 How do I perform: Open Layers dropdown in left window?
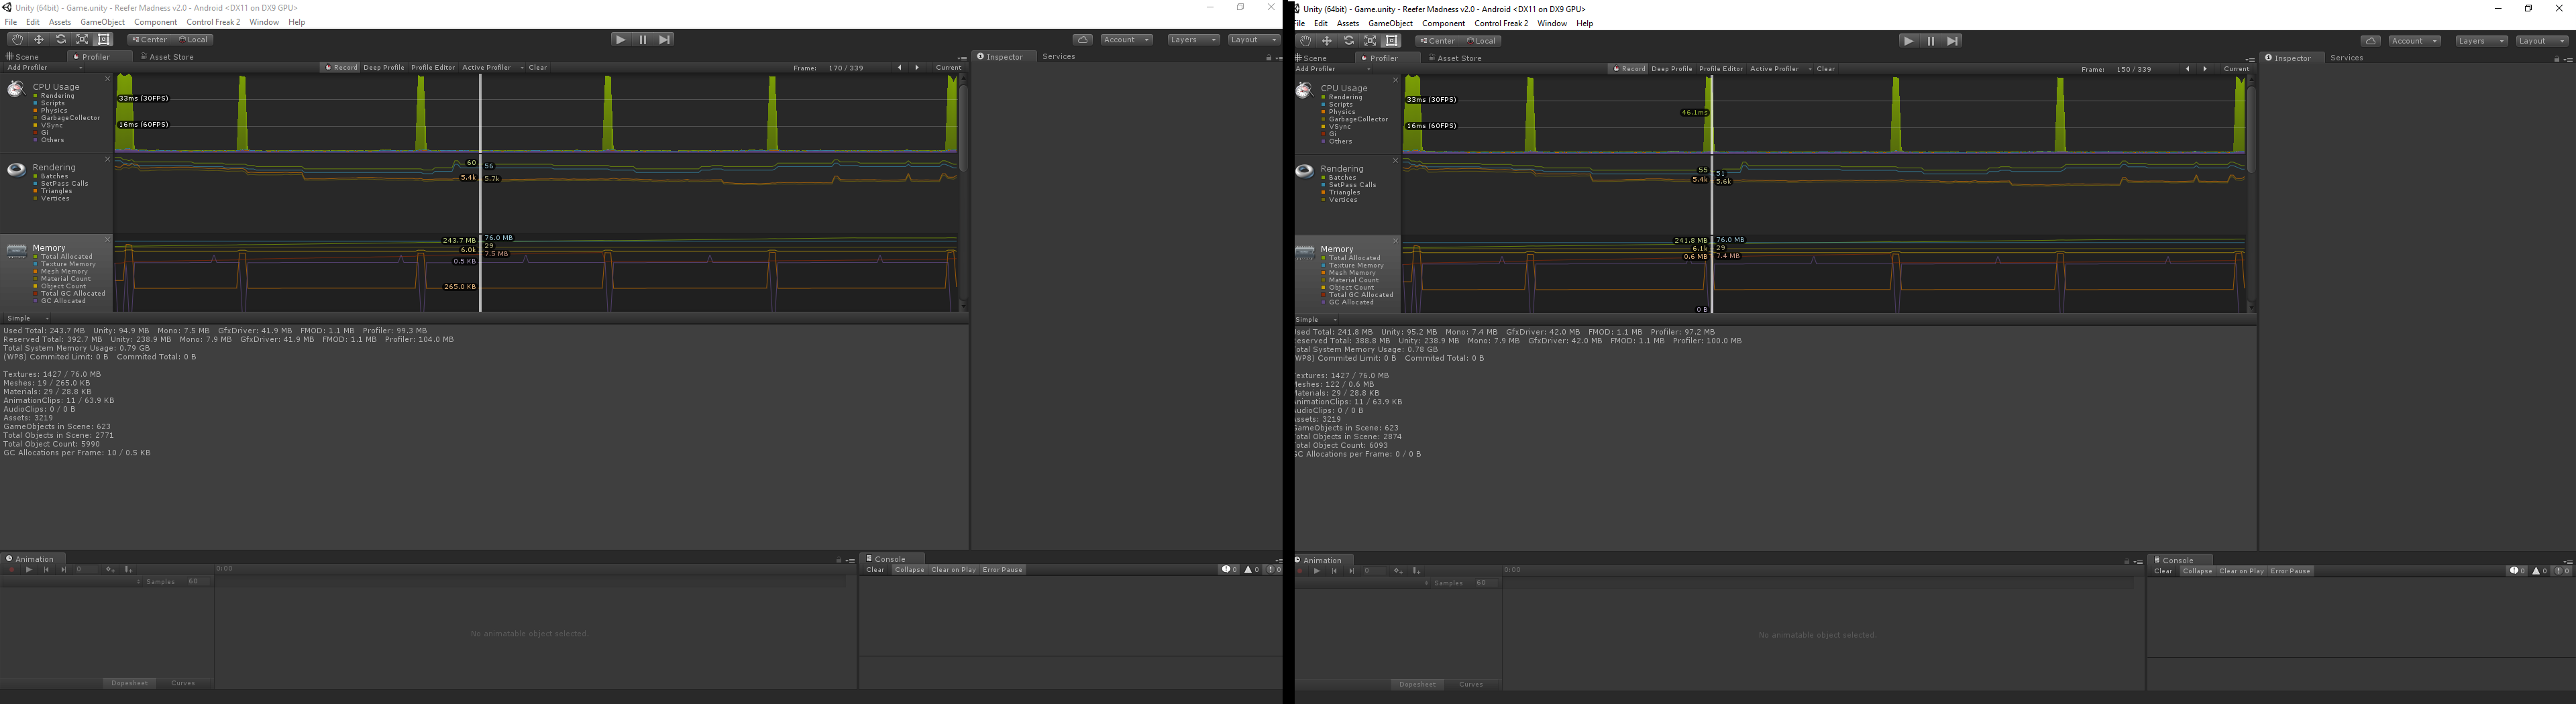point(1193,40)
